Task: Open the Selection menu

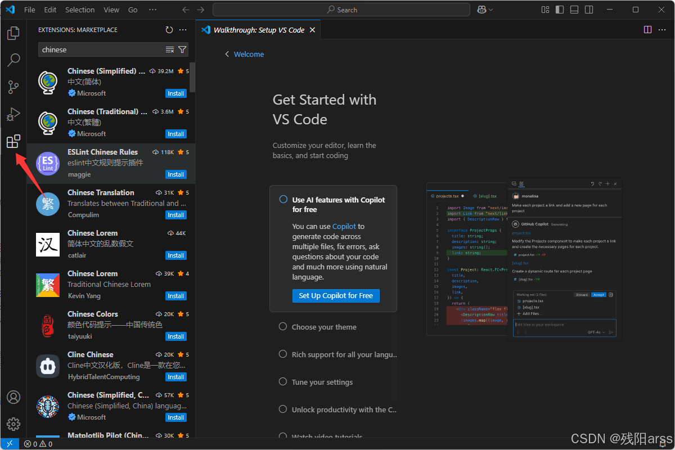Action: coord(80,10)
